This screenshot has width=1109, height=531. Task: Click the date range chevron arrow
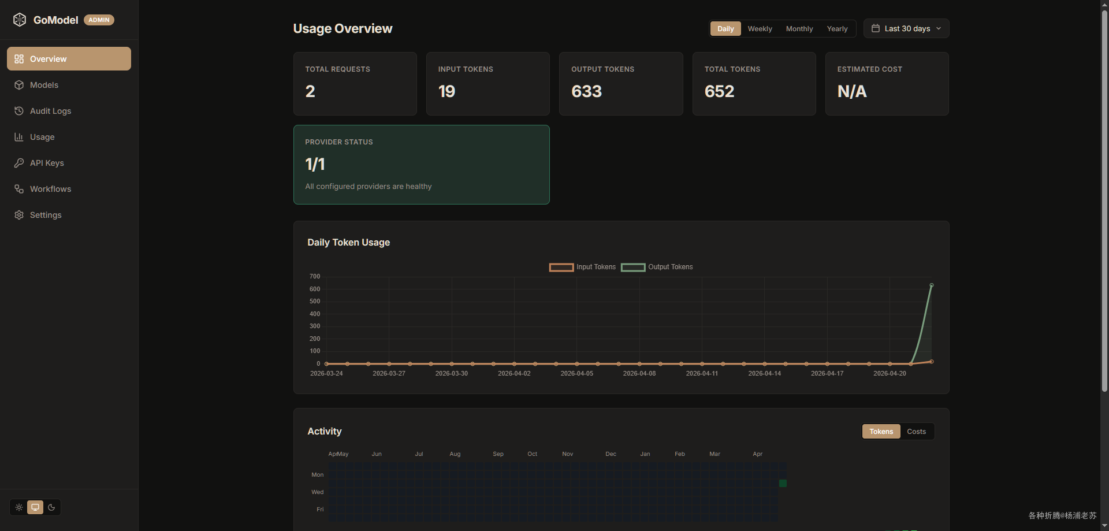939,28
